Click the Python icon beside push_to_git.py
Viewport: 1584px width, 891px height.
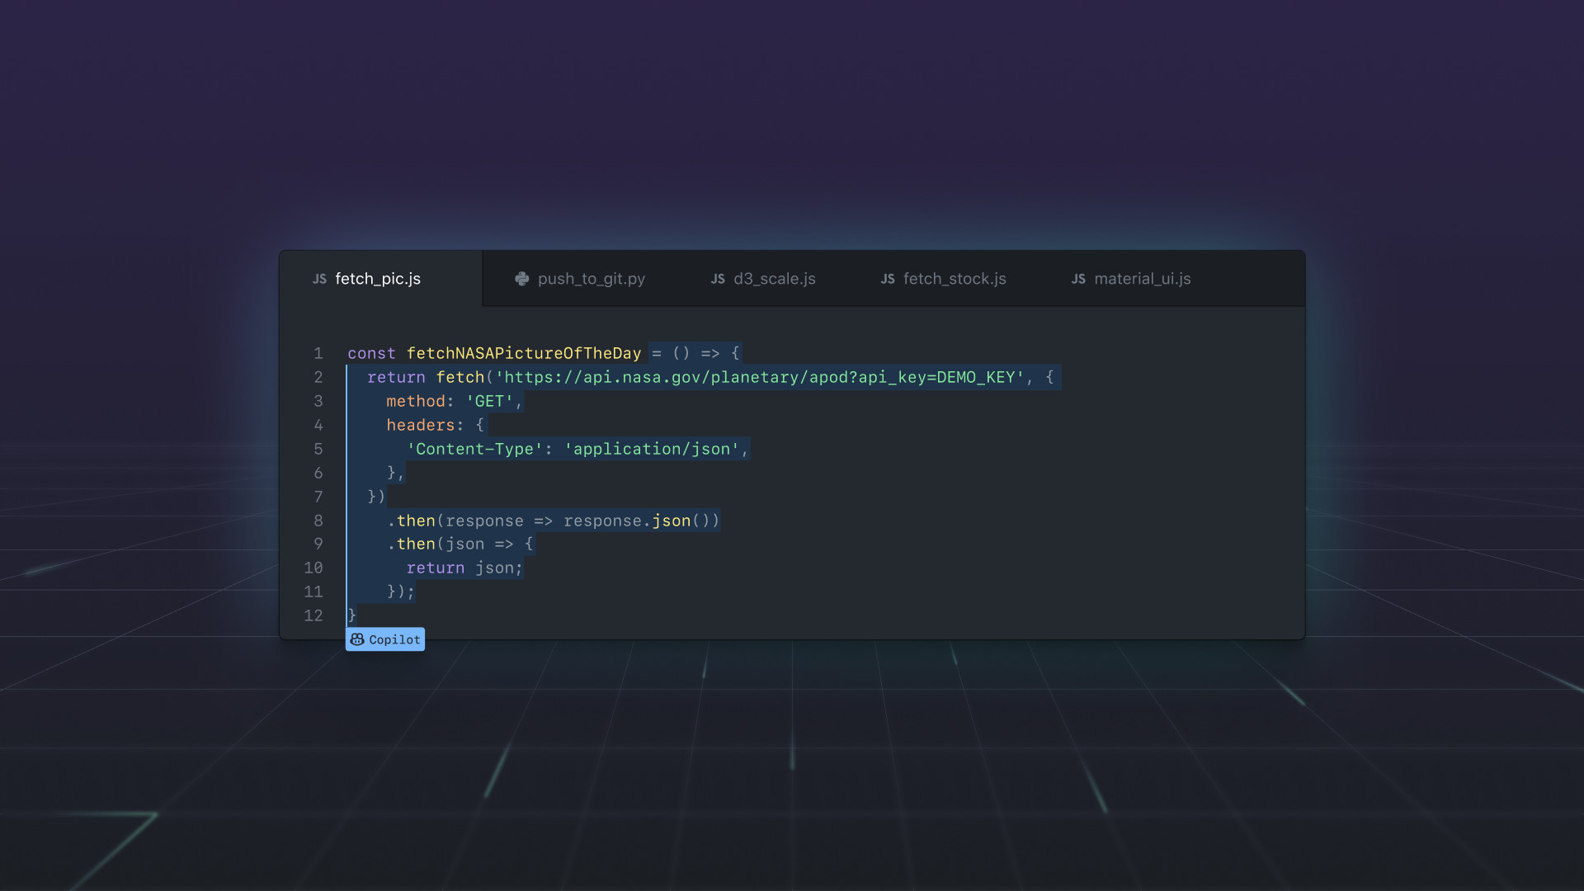[x=521, y=279]
